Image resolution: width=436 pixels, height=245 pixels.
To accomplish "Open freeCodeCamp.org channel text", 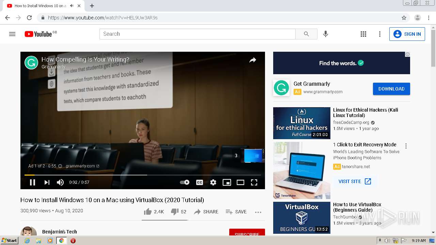I will [x=351, y=122].
